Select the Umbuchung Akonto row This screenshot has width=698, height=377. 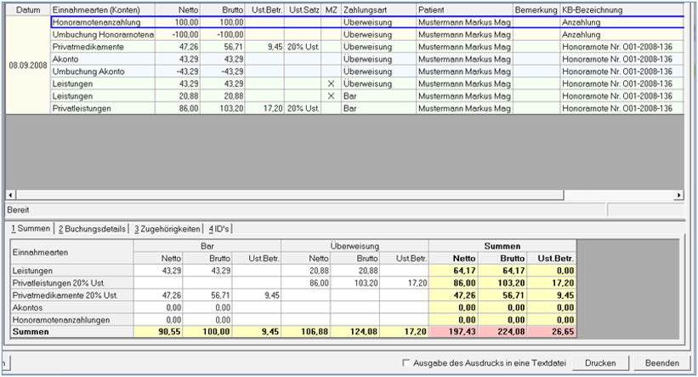367,71
